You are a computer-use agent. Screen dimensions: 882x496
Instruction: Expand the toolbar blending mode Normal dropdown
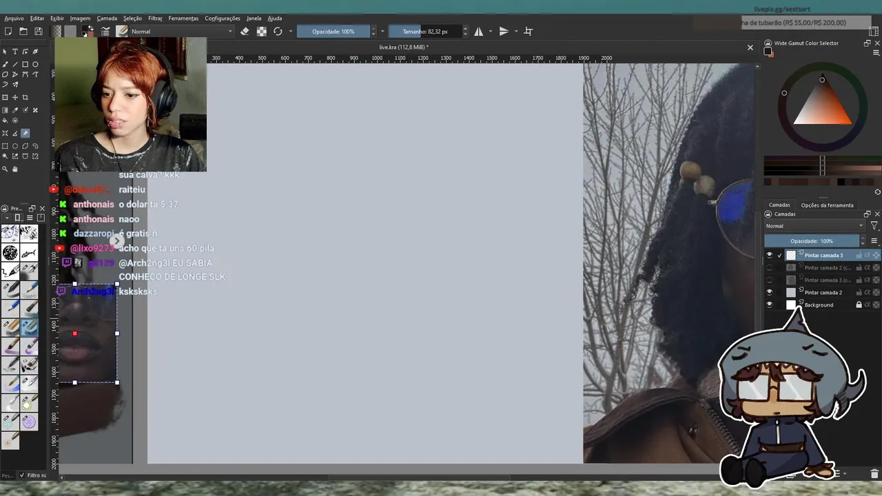pyautogui.click(x=181, y=31)
